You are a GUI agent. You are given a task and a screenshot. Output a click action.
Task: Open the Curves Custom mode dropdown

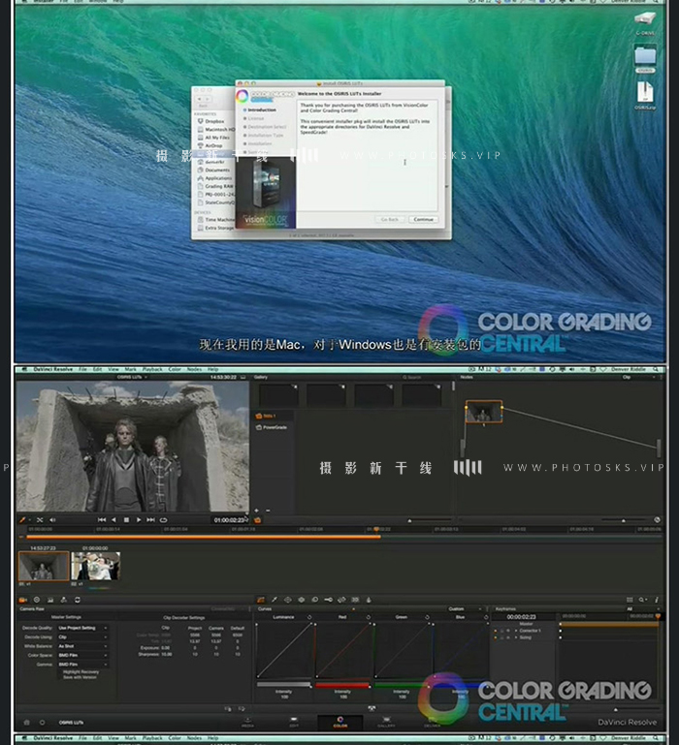(465, 608)
